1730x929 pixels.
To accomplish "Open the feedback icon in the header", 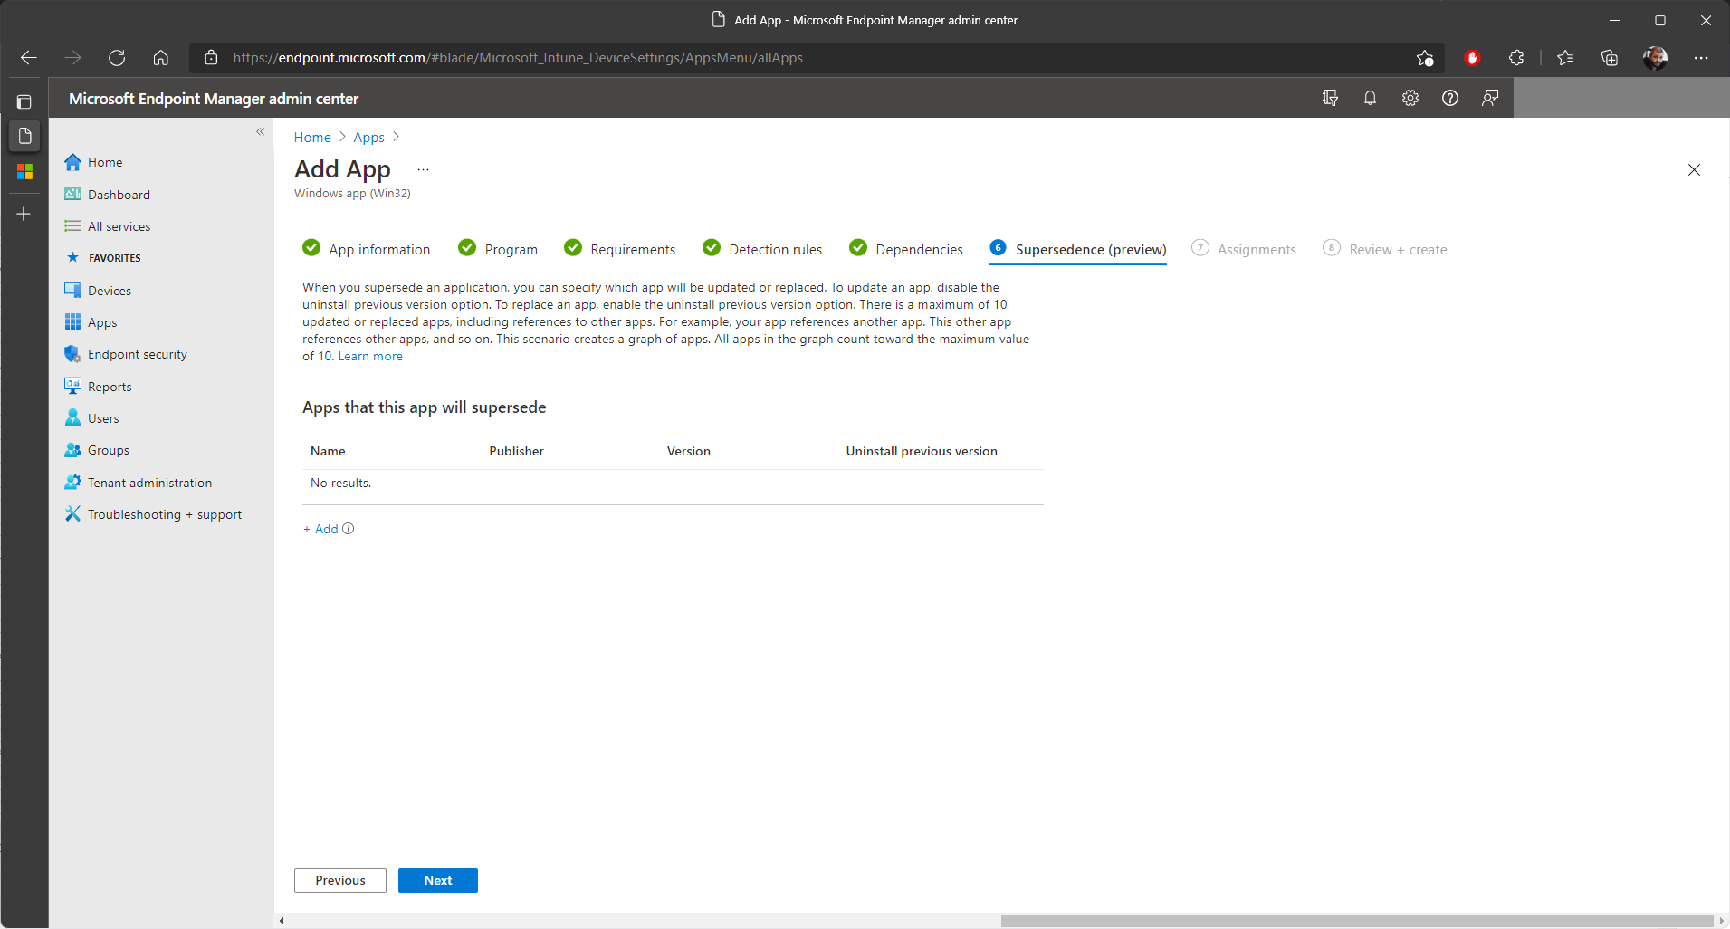I will coord(1490,98).
